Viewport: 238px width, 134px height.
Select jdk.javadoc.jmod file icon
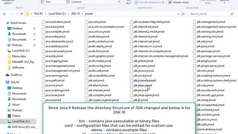tap(131, 66)
